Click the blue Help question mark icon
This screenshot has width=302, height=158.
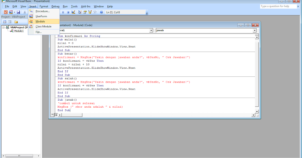point(101,12)
